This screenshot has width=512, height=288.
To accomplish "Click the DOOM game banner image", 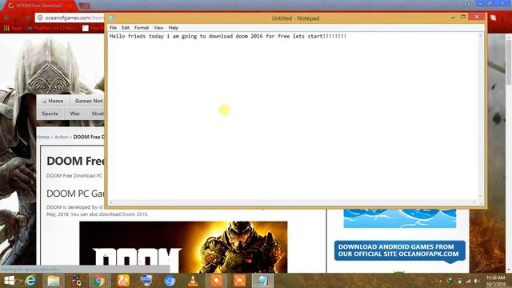I will pyautogui.click(x=183, y=247).
